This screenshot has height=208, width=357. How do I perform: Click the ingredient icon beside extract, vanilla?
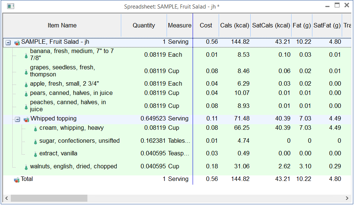[x=35, y=154]
